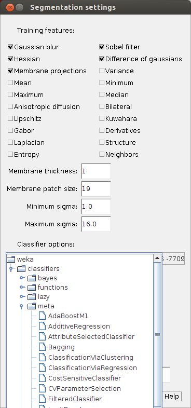Expand the lazy folder node
Screen dimensions: 191x408
tap(22, 296)
